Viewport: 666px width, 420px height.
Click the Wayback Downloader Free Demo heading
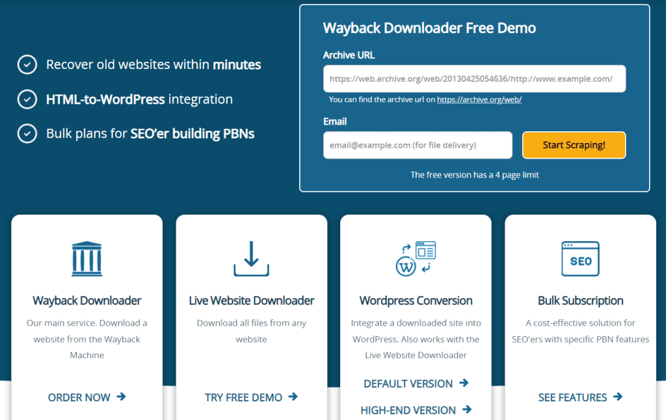point(429,28)
